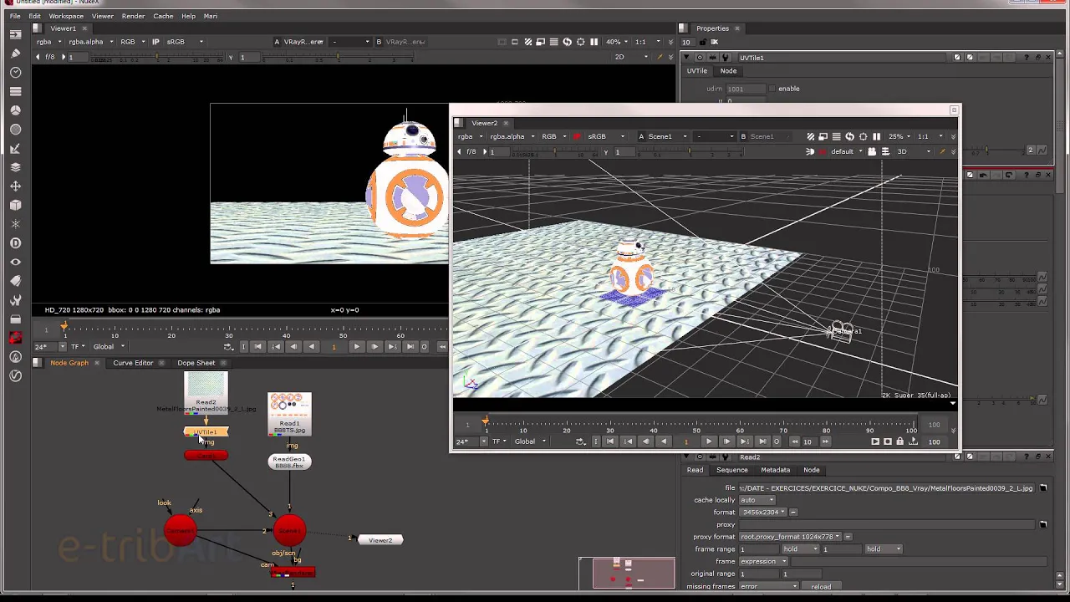The image size is (1070, 602).
Task: Open the Views nodes eye icon
Action: pos(15,262)
